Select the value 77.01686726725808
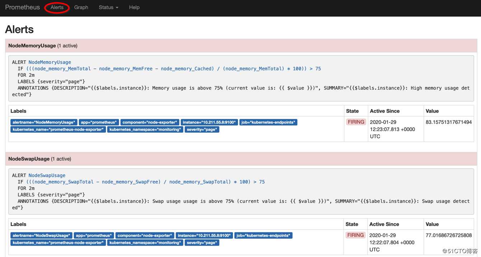 pos(449,235)
